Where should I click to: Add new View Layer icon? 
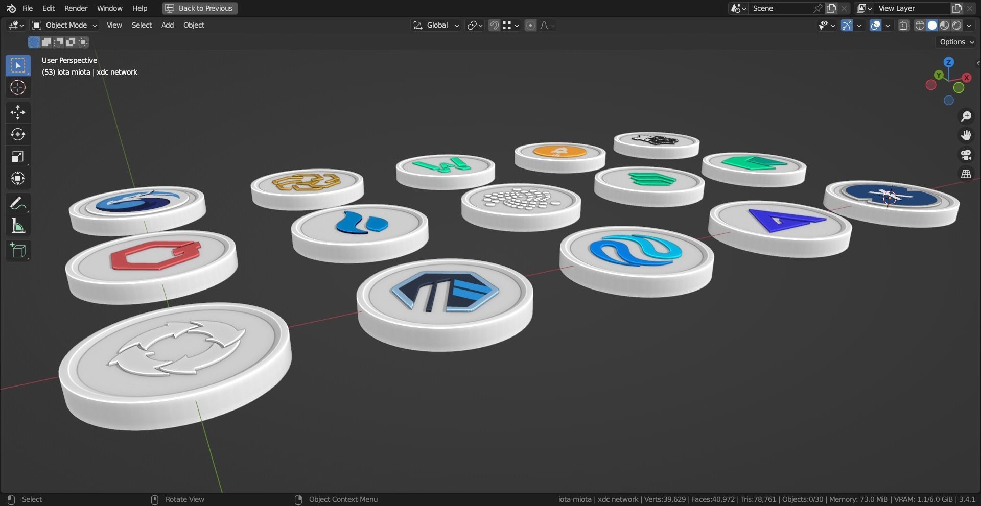956,8
